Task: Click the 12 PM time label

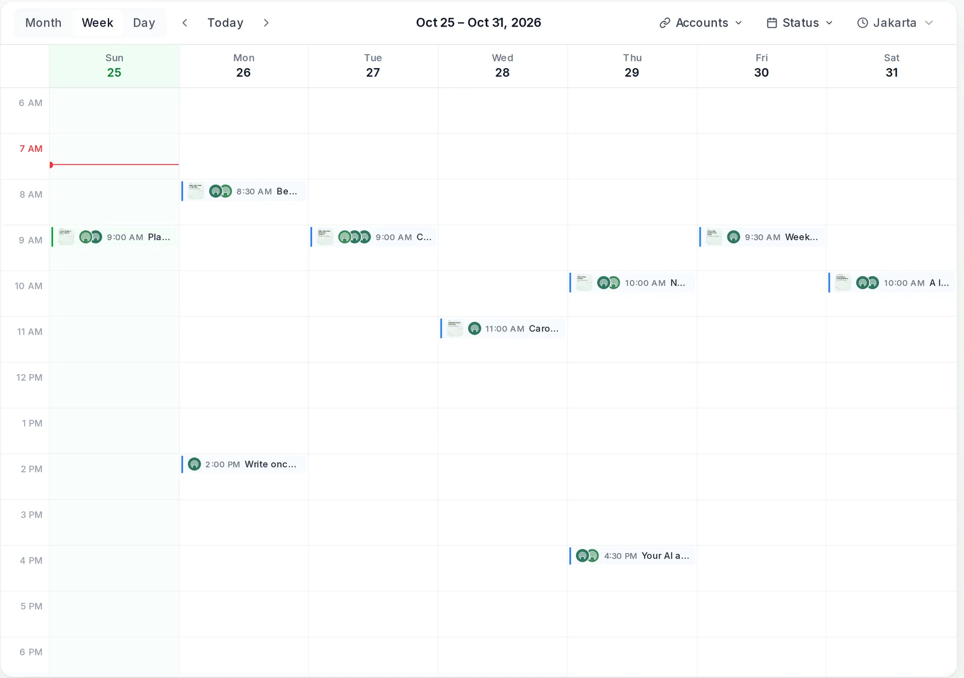Action: point(30,378)
